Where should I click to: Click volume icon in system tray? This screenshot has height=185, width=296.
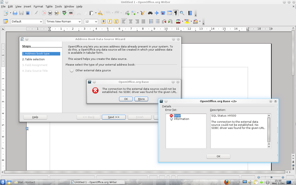point(250,182)
